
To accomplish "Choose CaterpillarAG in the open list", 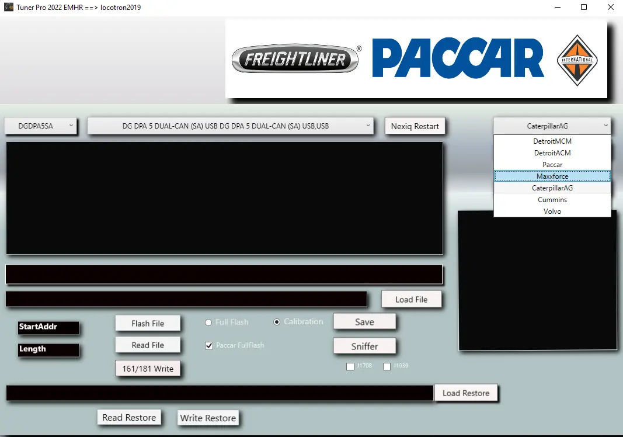I will click(x=552, y=188).
